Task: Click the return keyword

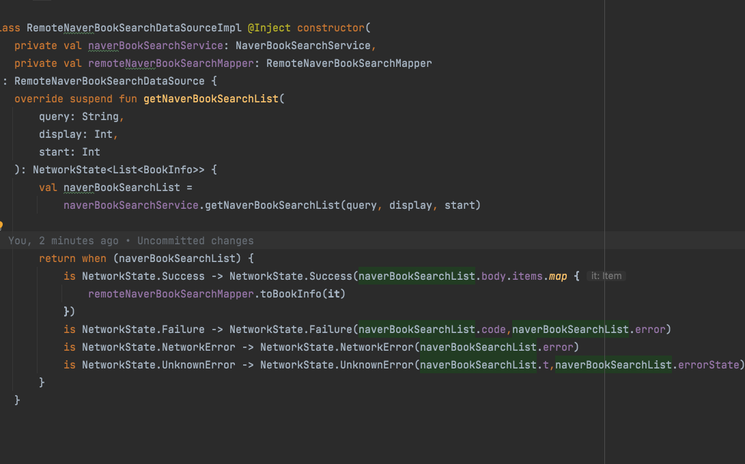Action: (57, 259)
